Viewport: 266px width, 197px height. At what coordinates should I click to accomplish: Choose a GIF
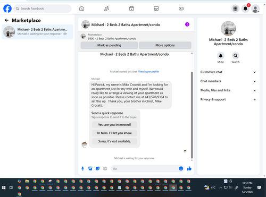coord(105,168)
